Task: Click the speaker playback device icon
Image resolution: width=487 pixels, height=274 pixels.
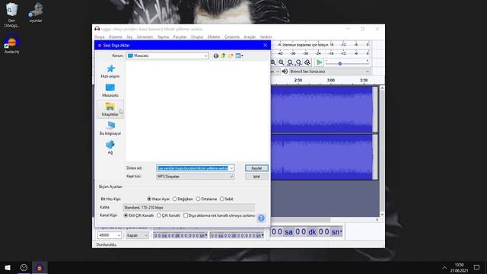Action: tap(285, 72)
